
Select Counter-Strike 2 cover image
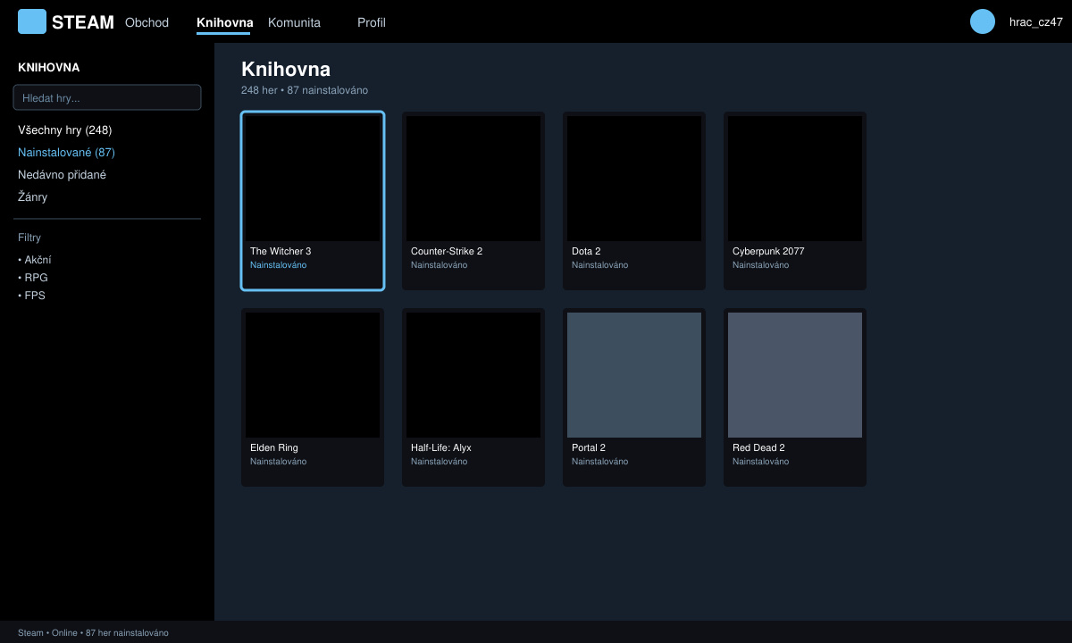(473, 179)
